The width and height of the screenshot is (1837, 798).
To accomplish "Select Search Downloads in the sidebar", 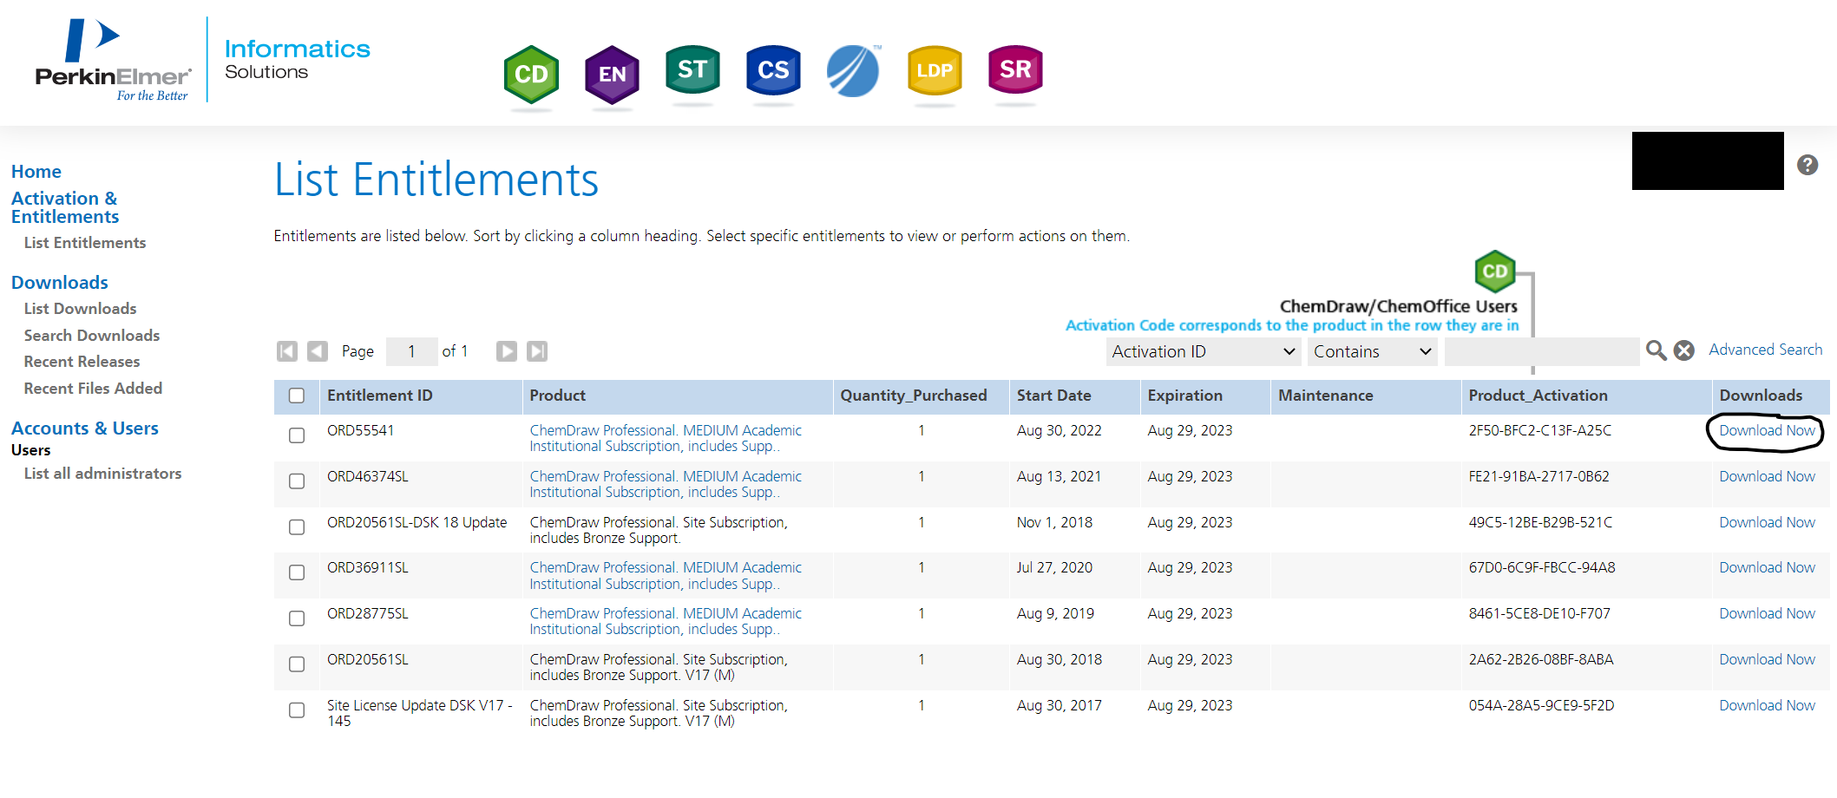I will [92, 336].
